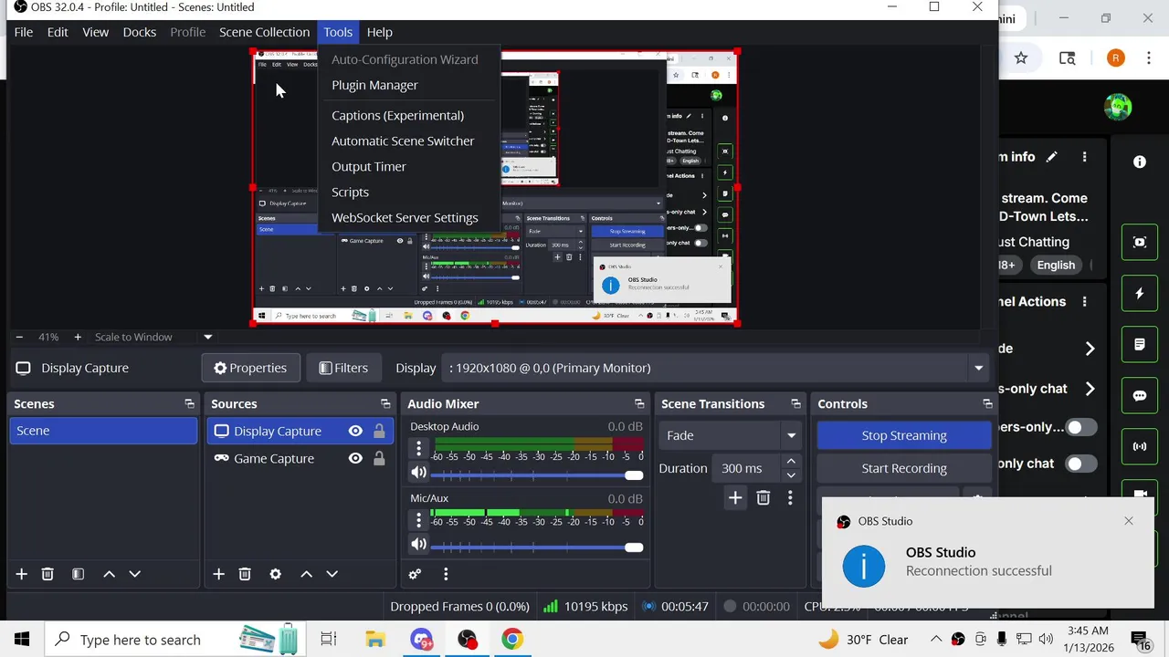Mute Desktop Audio speaker icon

[x=418, y=473]
